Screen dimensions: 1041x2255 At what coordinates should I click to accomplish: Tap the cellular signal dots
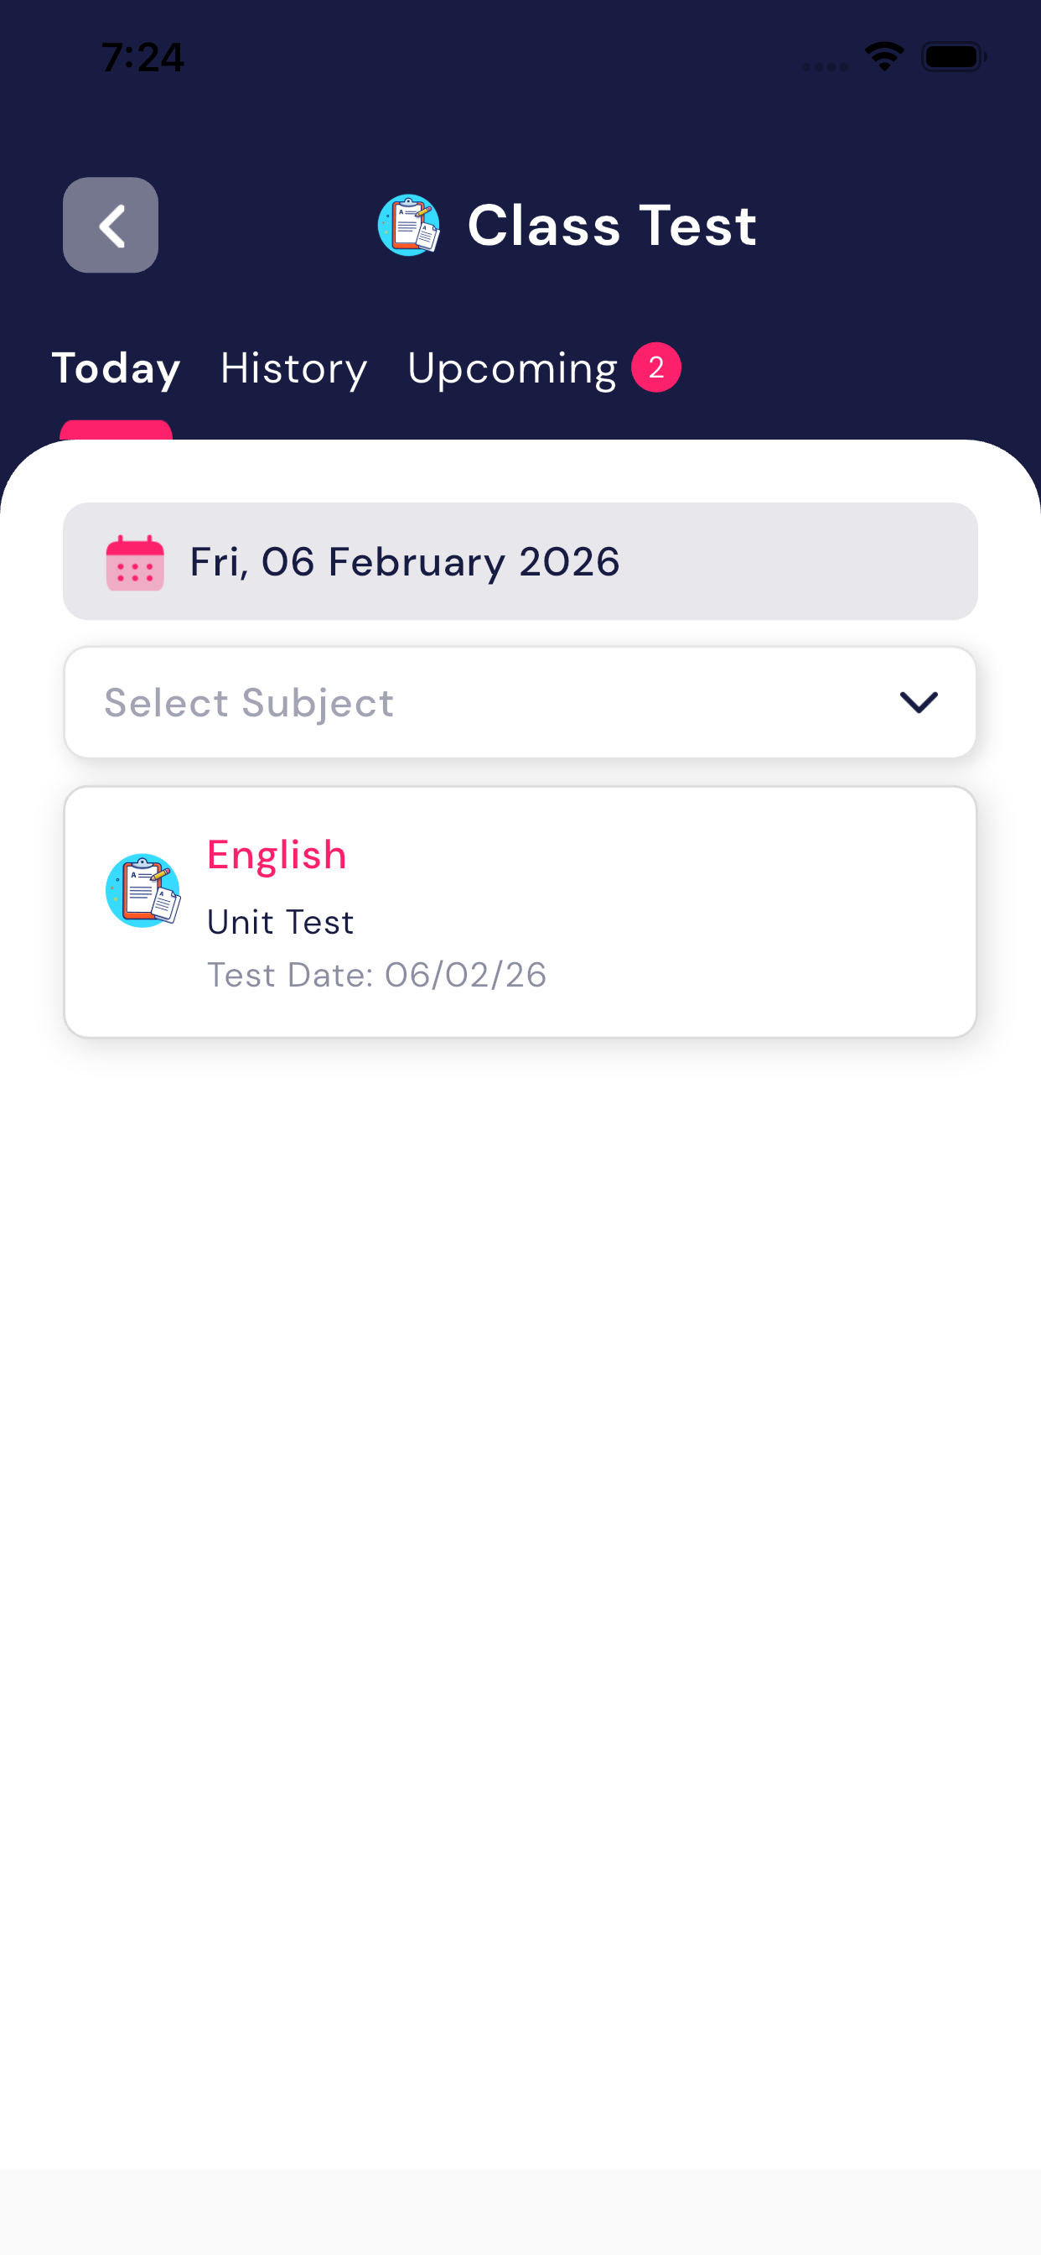(824, 66)
